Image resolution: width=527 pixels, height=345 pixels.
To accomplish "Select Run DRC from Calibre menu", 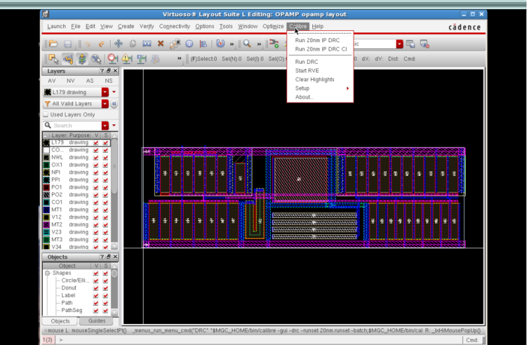I will 306,61.
